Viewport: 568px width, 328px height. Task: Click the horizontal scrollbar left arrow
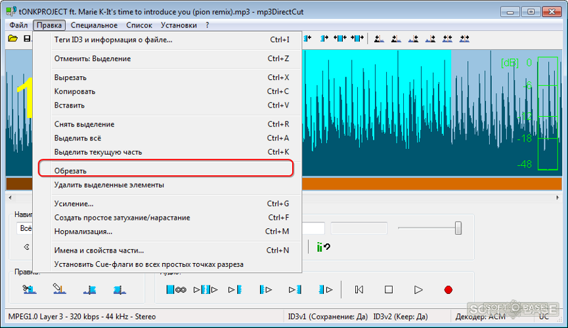pyautogui.click(x=10, y=197)
